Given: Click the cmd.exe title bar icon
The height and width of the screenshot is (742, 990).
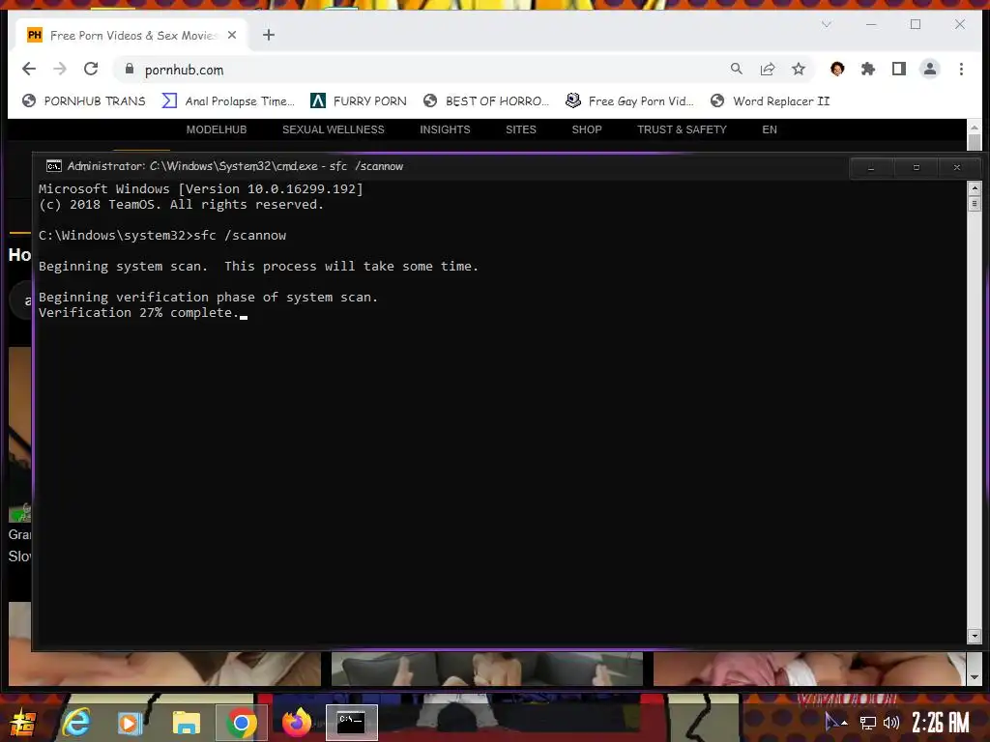Looking at the screenshot, I should [54, 166].
